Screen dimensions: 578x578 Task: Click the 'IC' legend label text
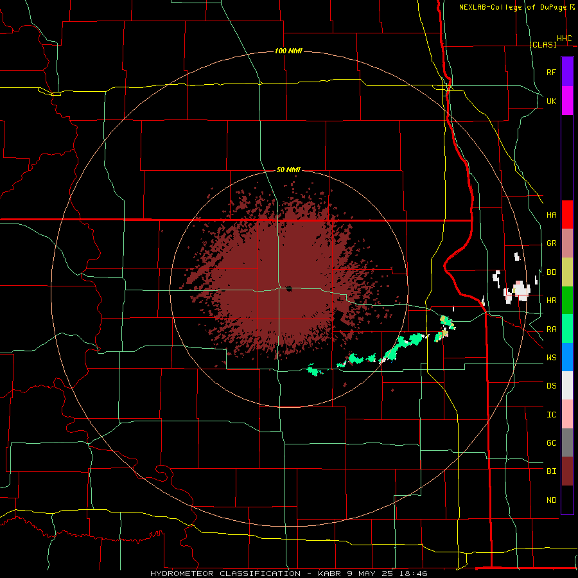tap(552, 414)
